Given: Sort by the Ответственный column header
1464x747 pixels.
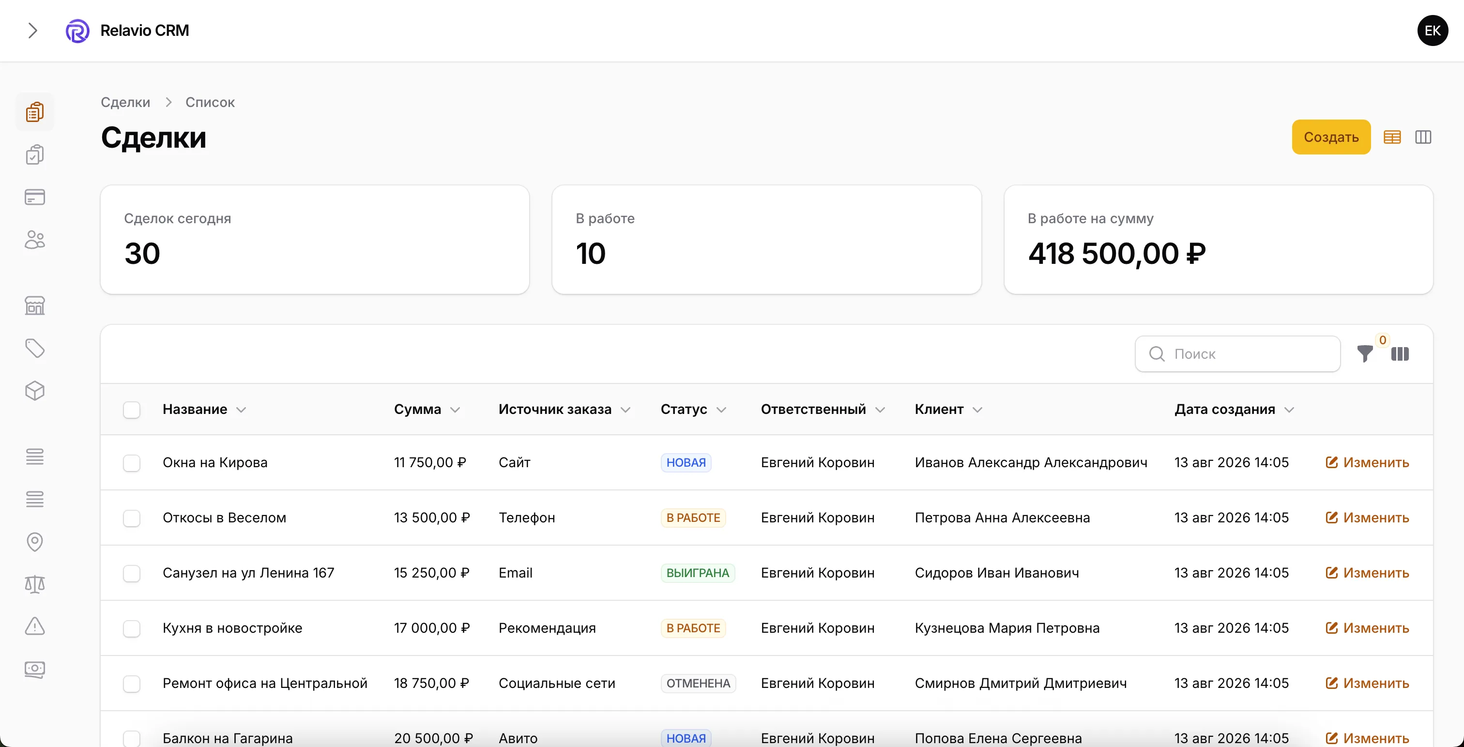Looking at the screenshot, I should coord(823,409).
